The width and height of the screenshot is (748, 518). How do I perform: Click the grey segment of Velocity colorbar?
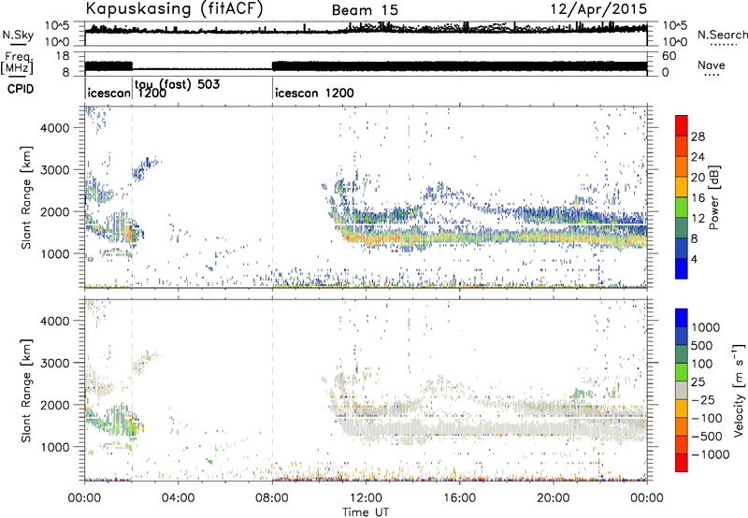[x=682, y=390]
